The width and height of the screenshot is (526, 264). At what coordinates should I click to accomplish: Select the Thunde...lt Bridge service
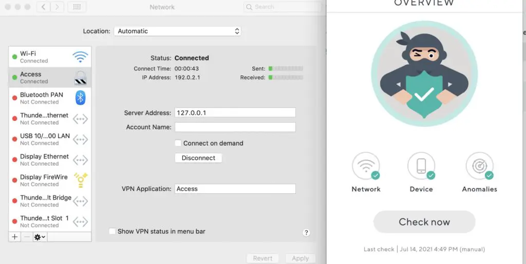(x=50, y=201)
